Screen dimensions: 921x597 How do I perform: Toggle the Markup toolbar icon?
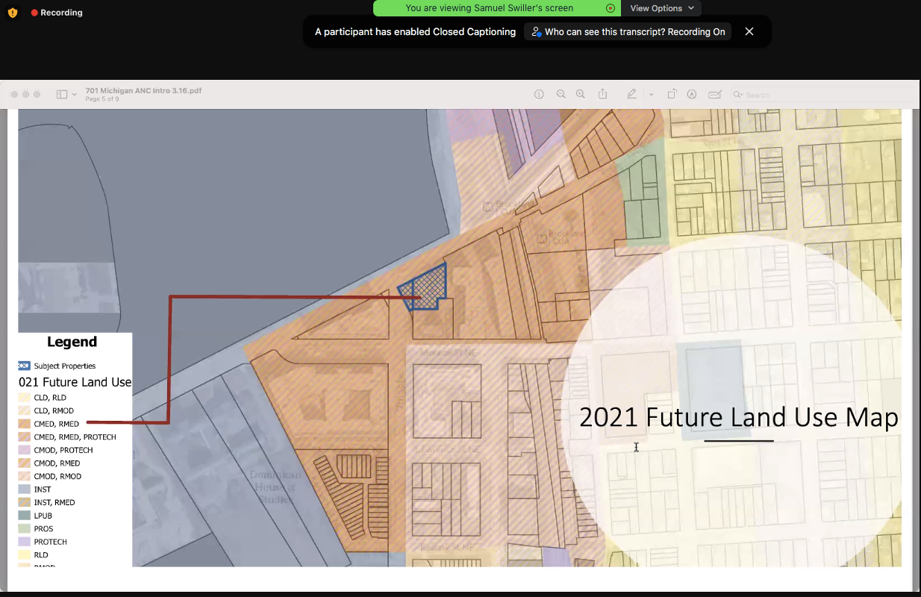692,95
